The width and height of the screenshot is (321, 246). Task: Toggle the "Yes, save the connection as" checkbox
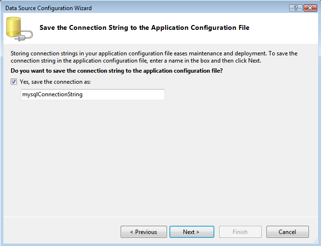click(14, 82)
